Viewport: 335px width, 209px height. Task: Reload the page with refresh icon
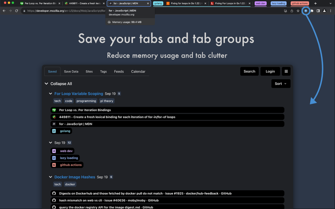point(16,11)
